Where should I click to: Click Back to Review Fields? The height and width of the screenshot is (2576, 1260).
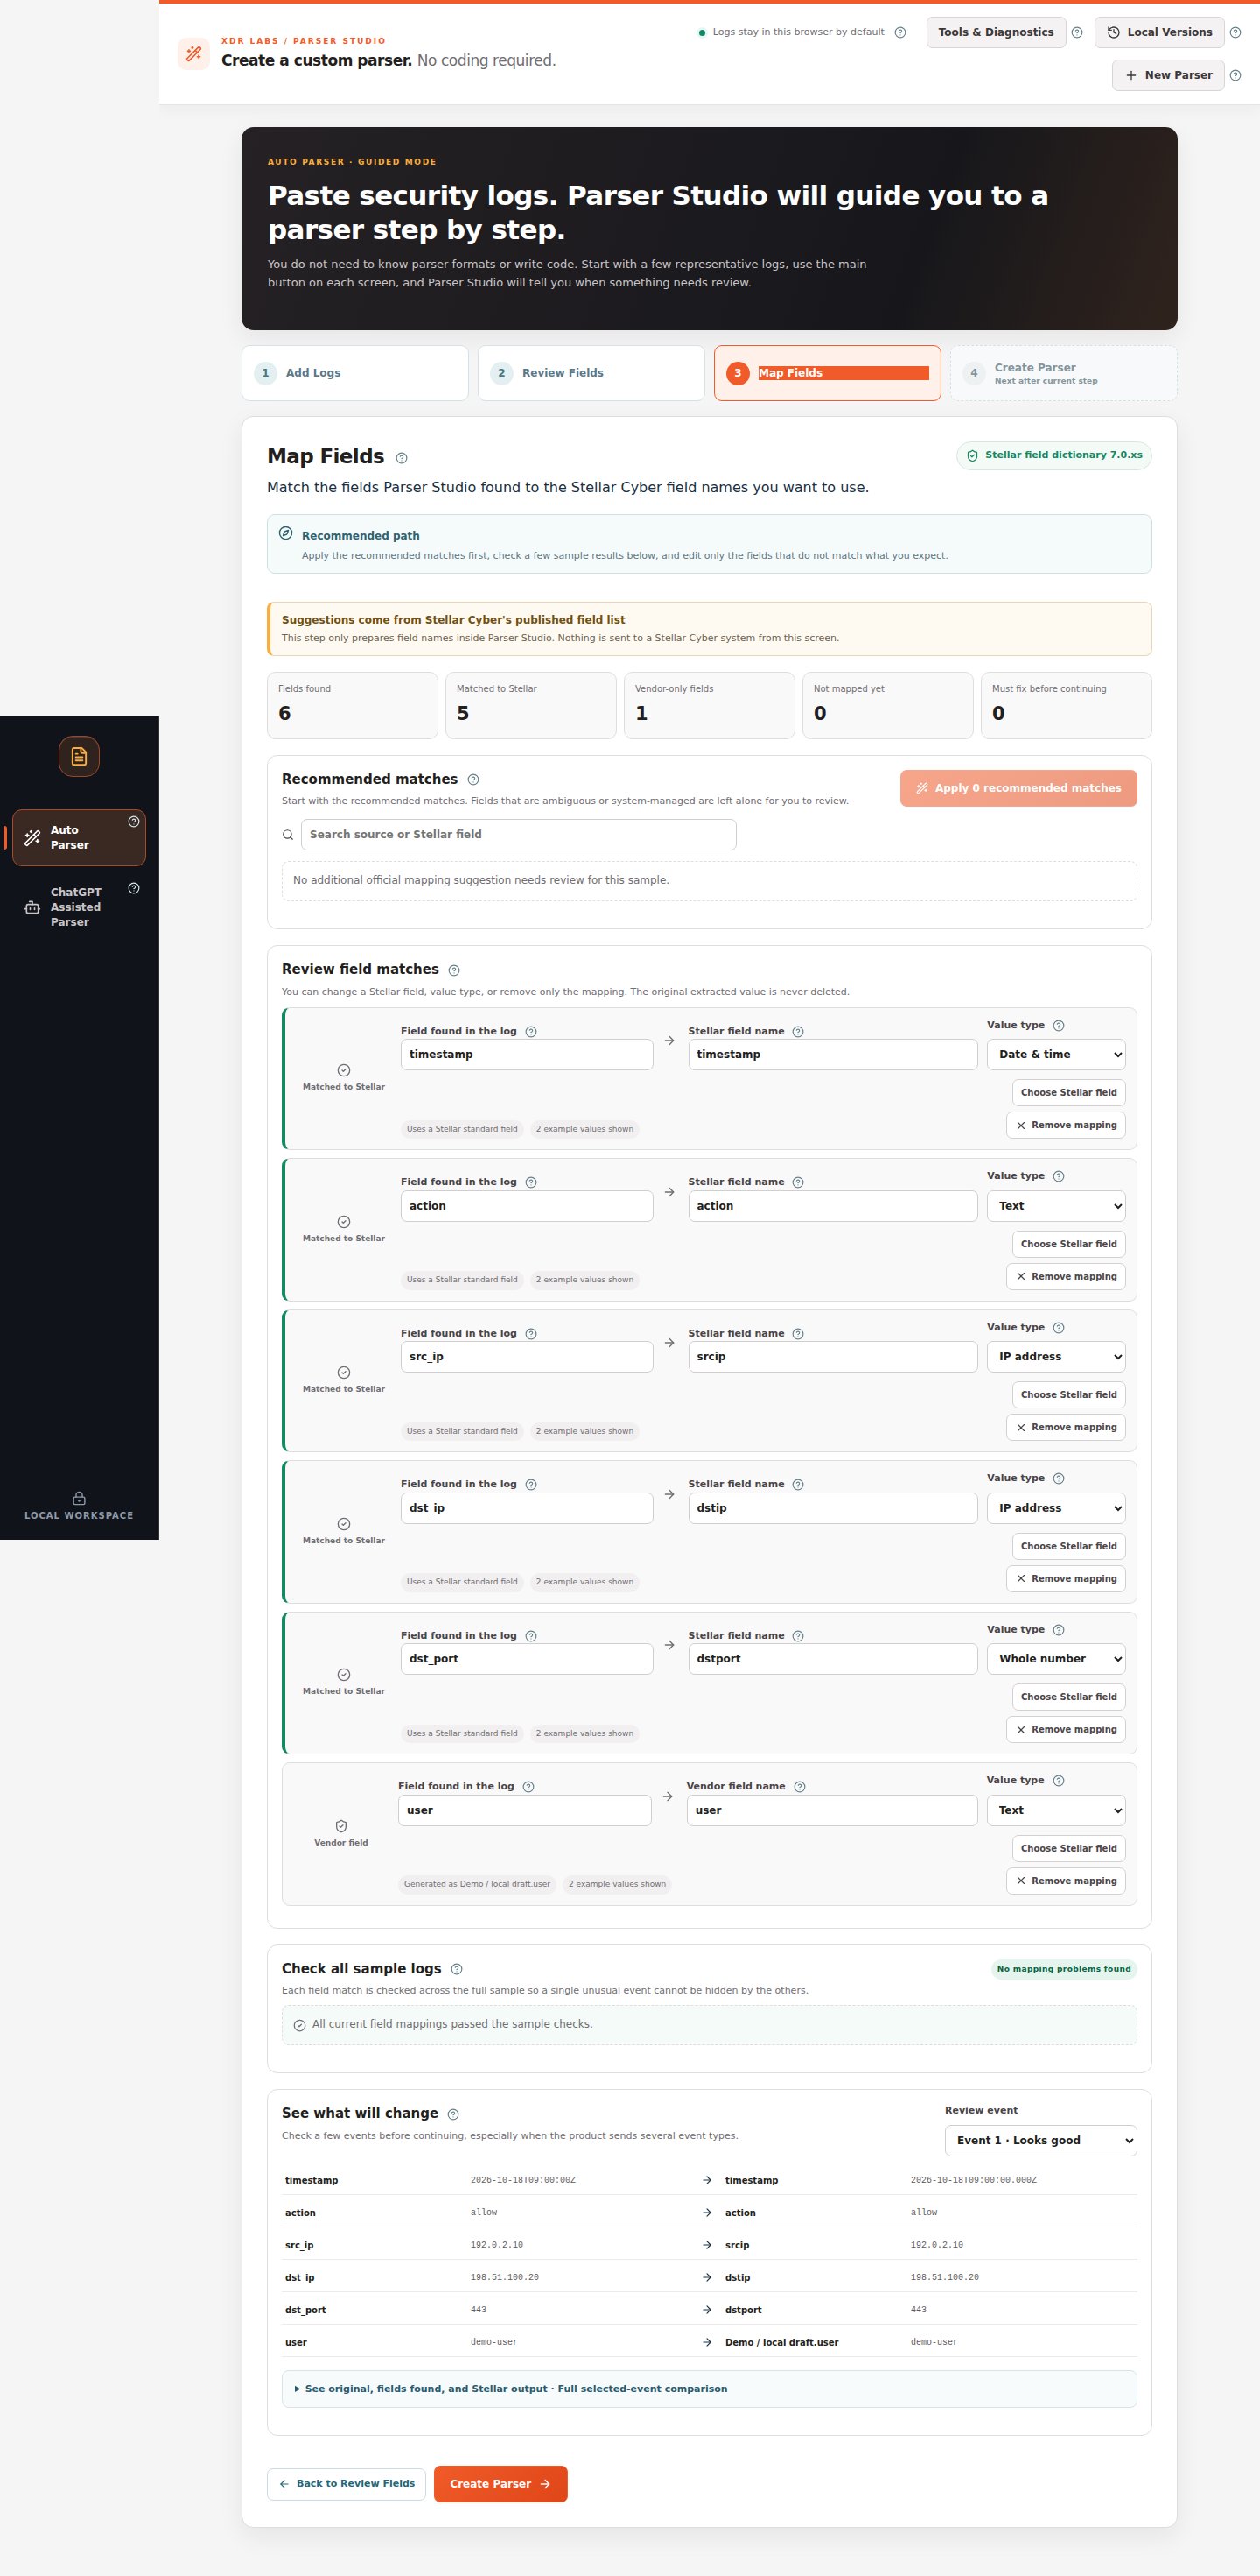click(346, 2484)
